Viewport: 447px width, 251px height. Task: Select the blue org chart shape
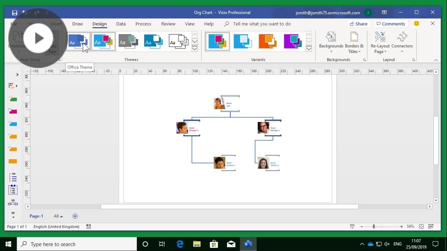(x=13, y=123)
